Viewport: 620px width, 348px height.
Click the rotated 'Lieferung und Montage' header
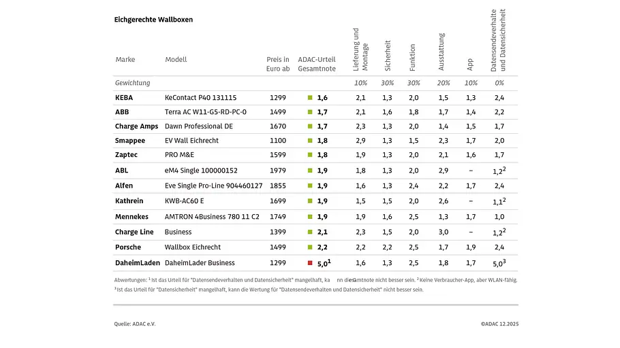(x=360, y=50)
